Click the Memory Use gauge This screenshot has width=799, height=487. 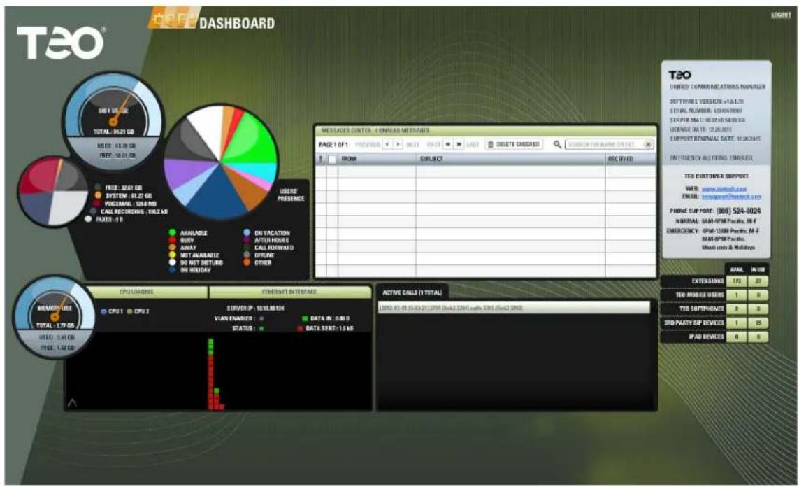tap(55, 316)
